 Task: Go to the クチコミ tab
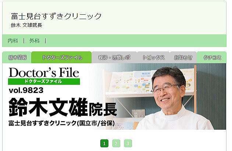(x=212, y=57)
